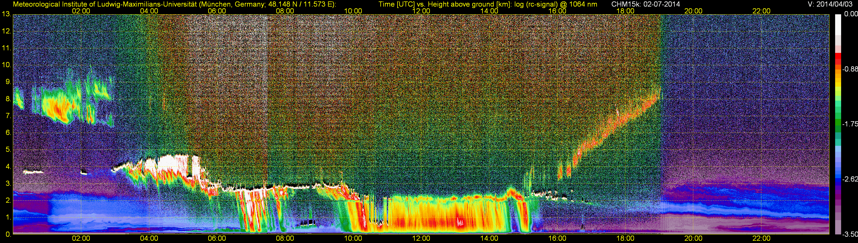Pick the dark blue segment of the color scale
This screenshot has width=858, height=243.
point(838,182)
